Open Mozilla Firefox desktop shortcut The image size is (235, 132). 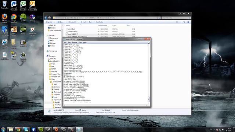[x=4, y=18]
